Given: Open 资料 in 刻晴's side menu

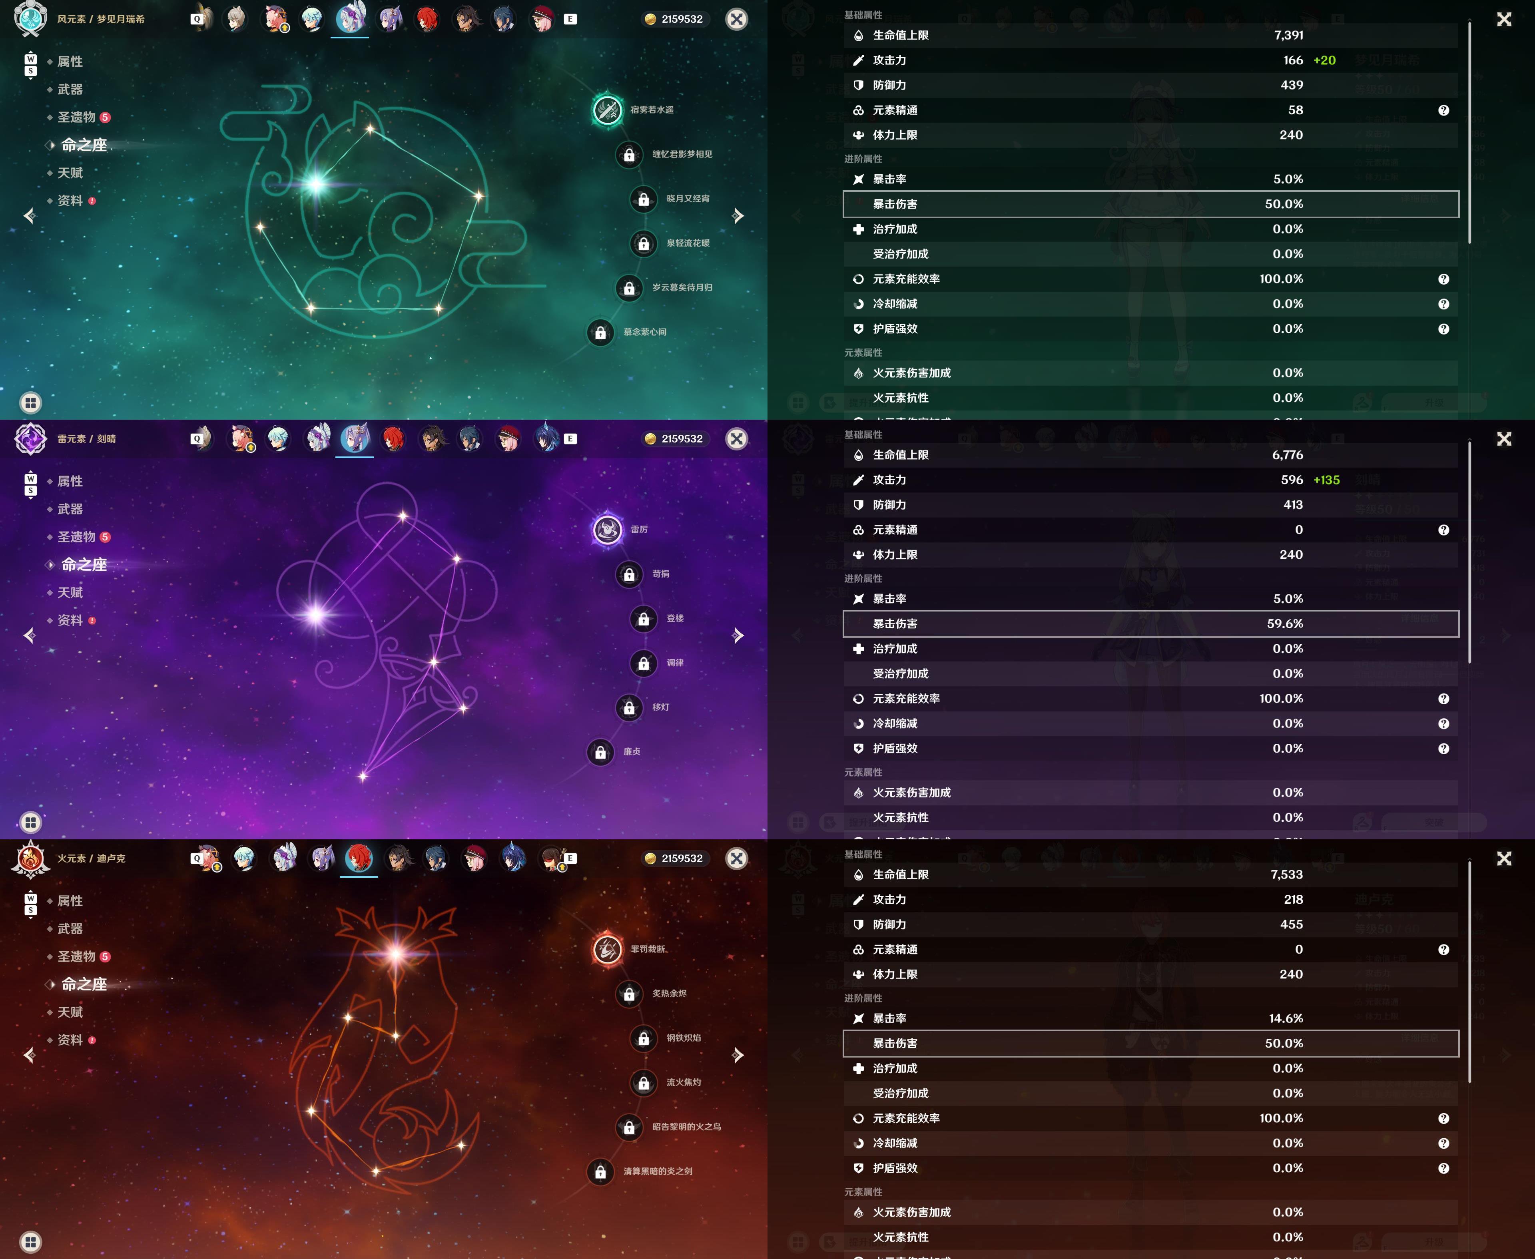Looking at the screenshot, I should [x=70, y=620].
